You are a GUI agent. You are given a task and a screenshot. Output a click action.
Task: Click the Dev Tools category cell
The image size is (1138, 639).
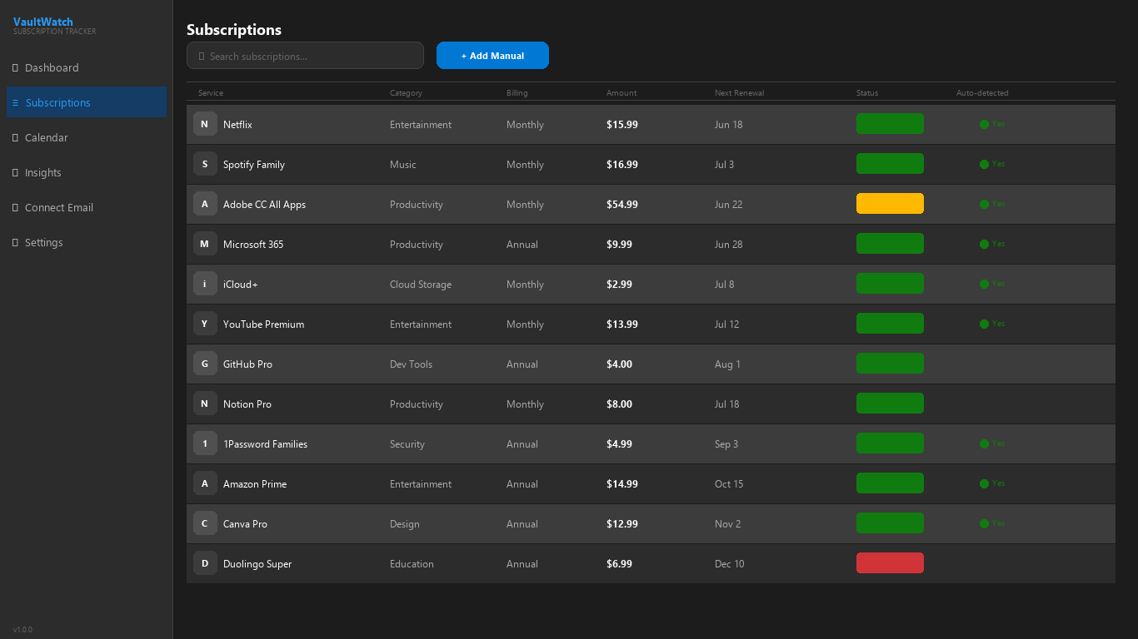point(411,364)
